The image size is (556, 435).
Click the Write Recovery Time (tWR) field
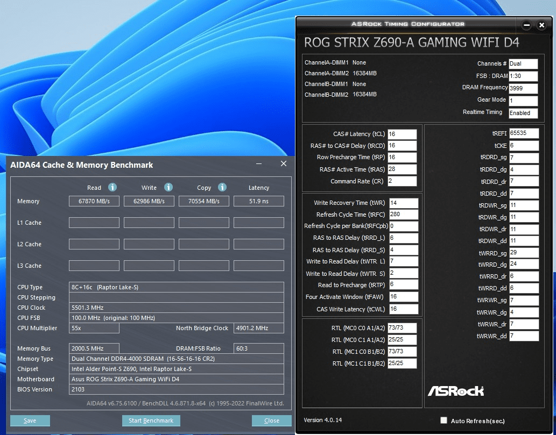[404, 203]
